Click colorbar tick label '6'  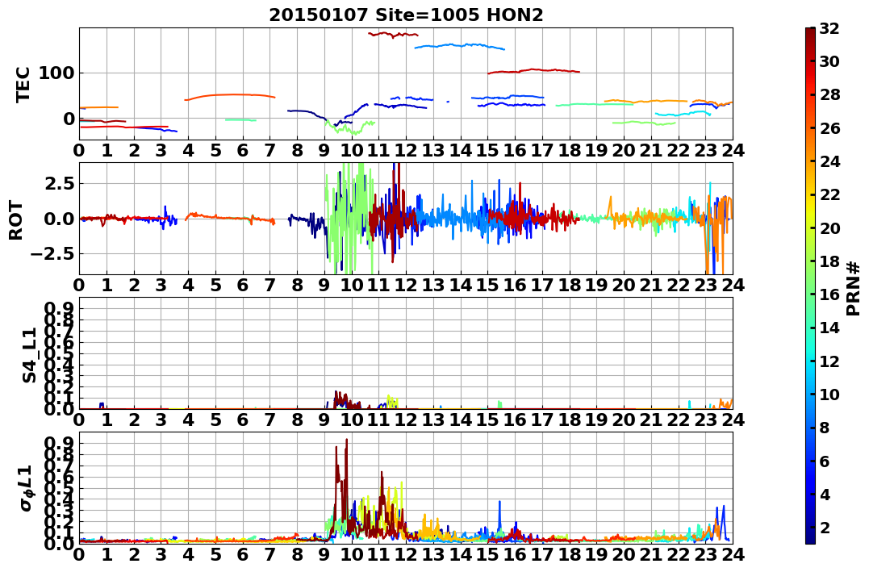point(824,461)
